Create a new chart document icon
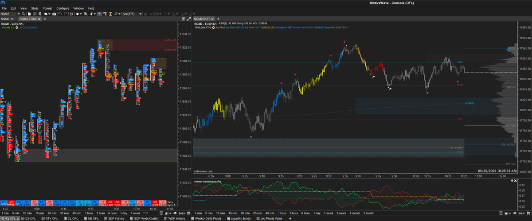 [x=29, y=14]
